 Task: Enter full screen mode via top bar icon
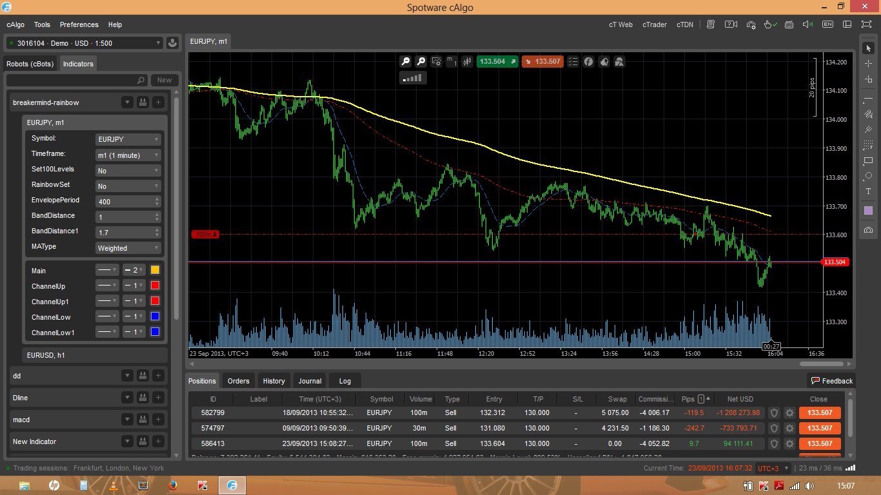coord(866,24)
